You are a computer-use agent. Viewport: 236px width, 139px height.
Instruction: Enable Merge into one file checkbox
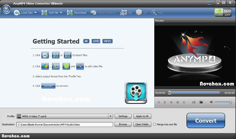154,124
